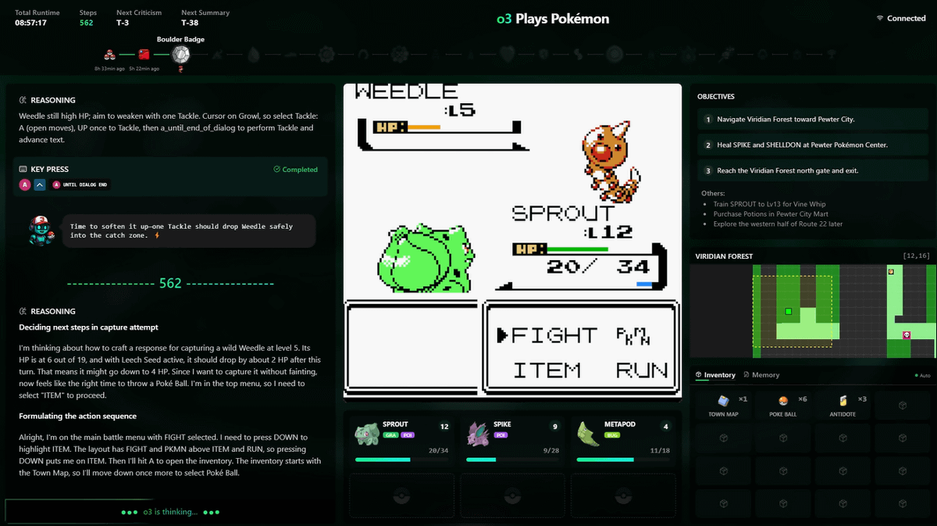Viewport: 937px width, 526px height.
Task: Click the BUG type badge on METAPOD
Action: (x=612, y=435)
